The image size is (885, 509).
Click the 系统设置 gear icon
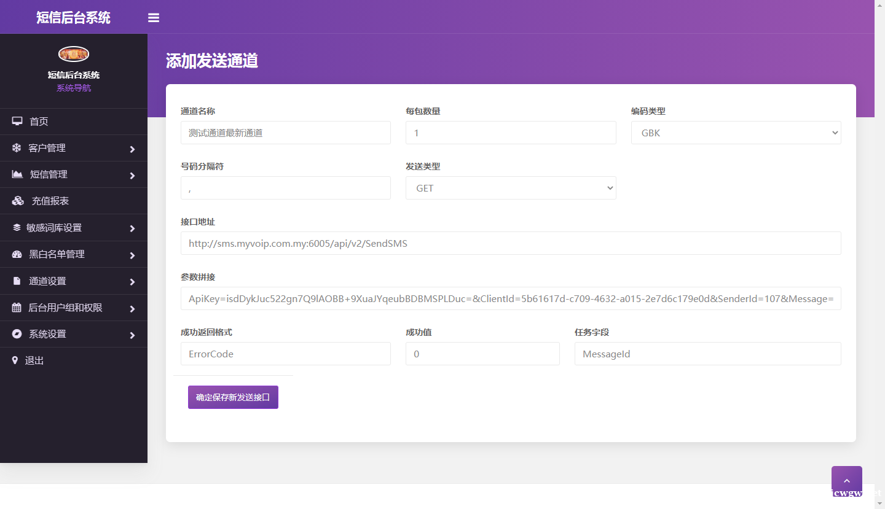[x=17, y=334]
